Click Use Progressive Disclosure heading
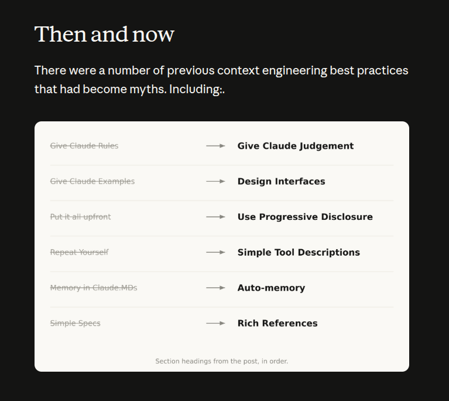 pyautogui.click(x=305, y=217)
